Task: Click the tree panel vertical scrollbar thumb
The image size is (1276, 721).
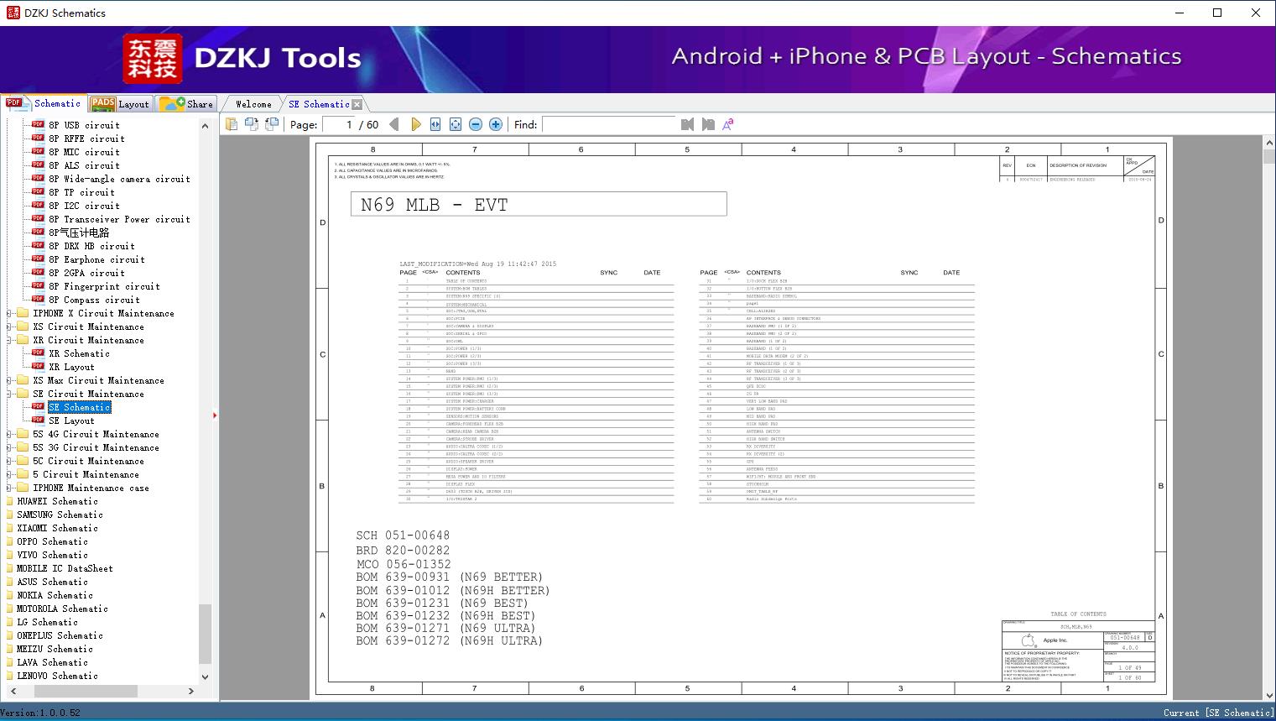Action: click(x=205, y=634)
